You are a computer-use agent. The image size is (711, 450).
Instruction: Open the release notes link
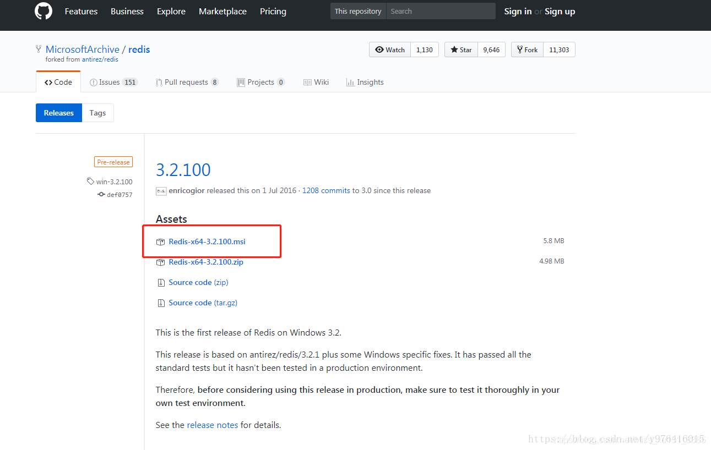pyautogui.click(x=213, y=425)
